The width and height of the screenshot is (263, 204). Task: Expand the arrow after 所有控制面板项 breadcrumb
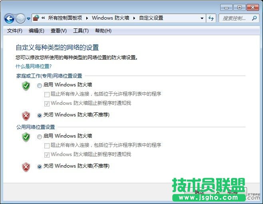[87, 18]
